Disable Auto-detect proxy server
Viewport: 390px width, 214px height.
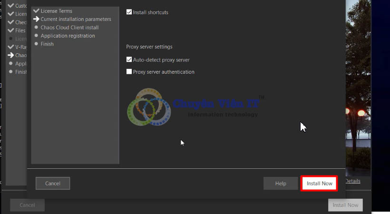[x=129, y=60]
